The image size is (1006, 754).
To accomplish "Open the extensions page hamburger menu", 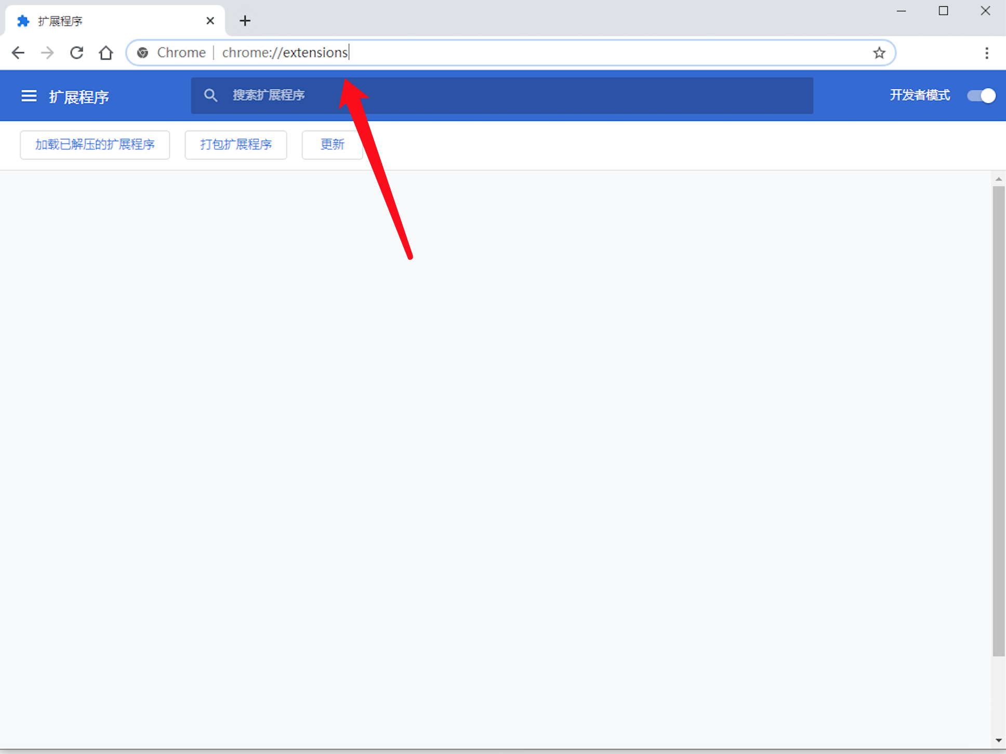I will 29,96.
